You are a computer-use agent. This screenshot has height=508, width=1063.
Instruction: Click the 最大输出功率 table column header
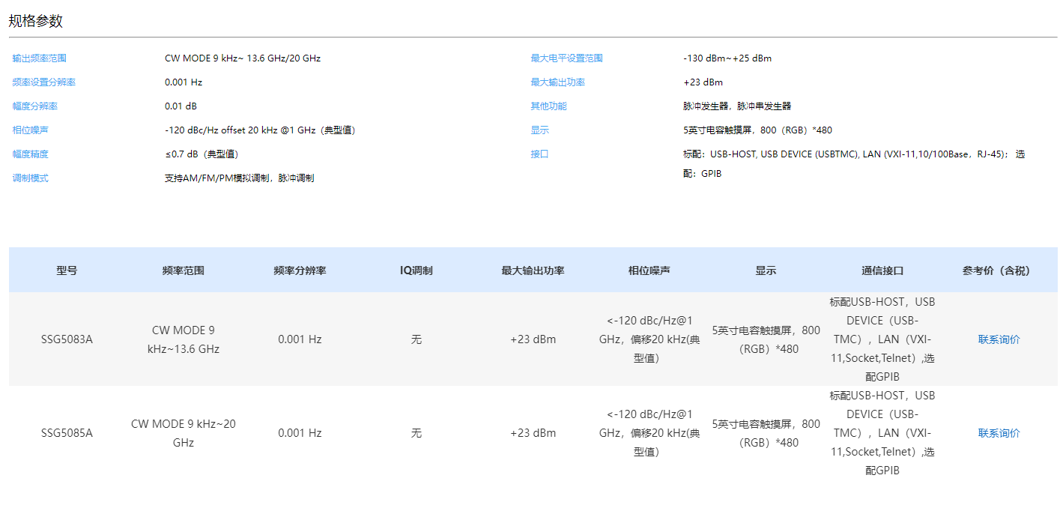coord(533,270)
